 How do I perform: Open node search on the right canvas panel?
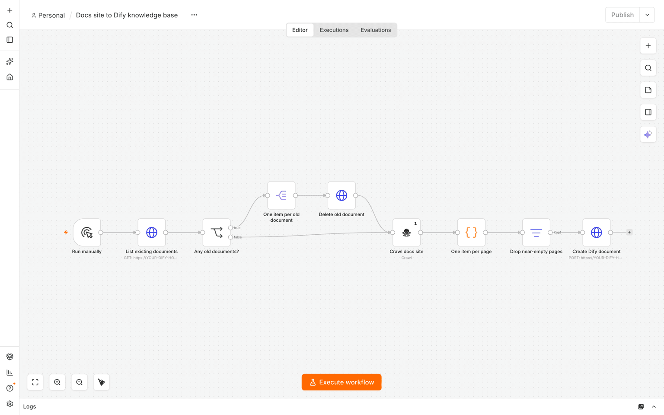click(x=648, y=68)
